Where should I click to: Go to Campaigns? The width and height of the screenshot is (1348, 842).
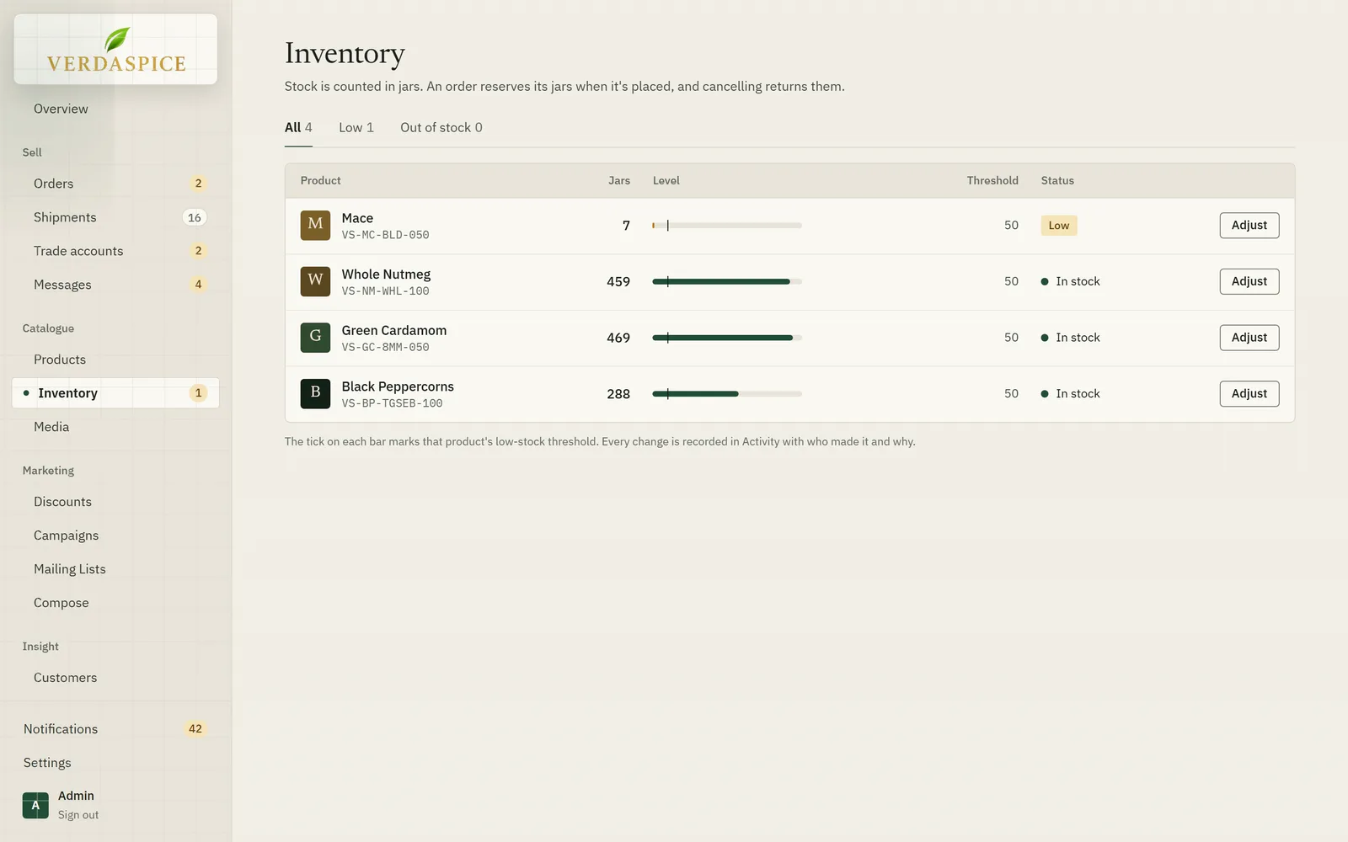(x=115, y=536)
